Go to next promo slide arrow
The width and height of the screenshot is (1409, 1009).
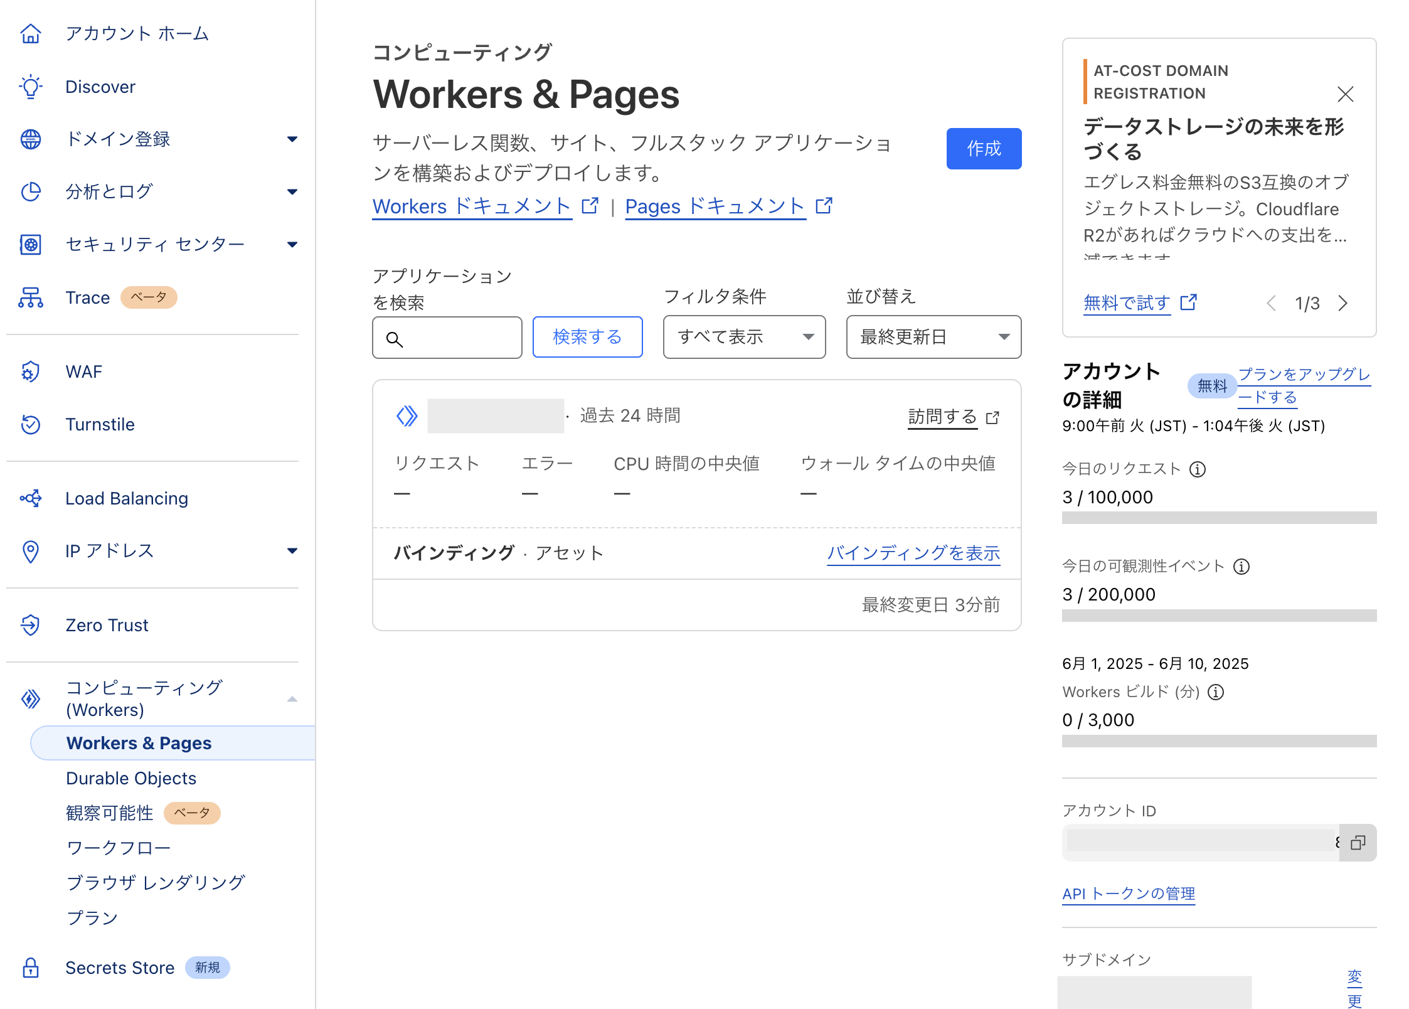point(1343,303)
